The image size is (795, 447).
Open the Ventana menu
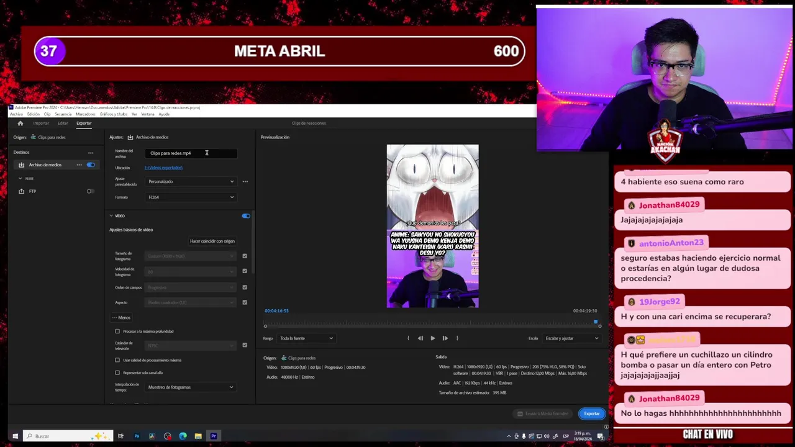pyautogui.click(x=147, y=114)
